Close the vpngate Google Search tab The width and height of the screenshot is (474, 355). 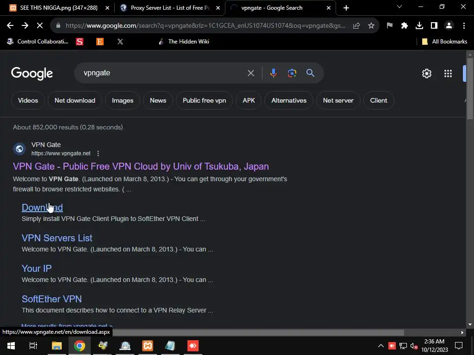[329, 8]
